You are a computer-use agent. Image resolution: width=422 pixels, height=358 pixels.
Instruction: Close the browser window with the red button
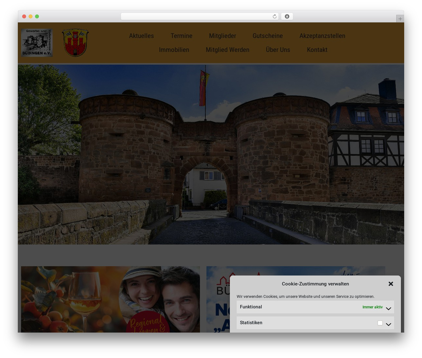click(24, 17)
